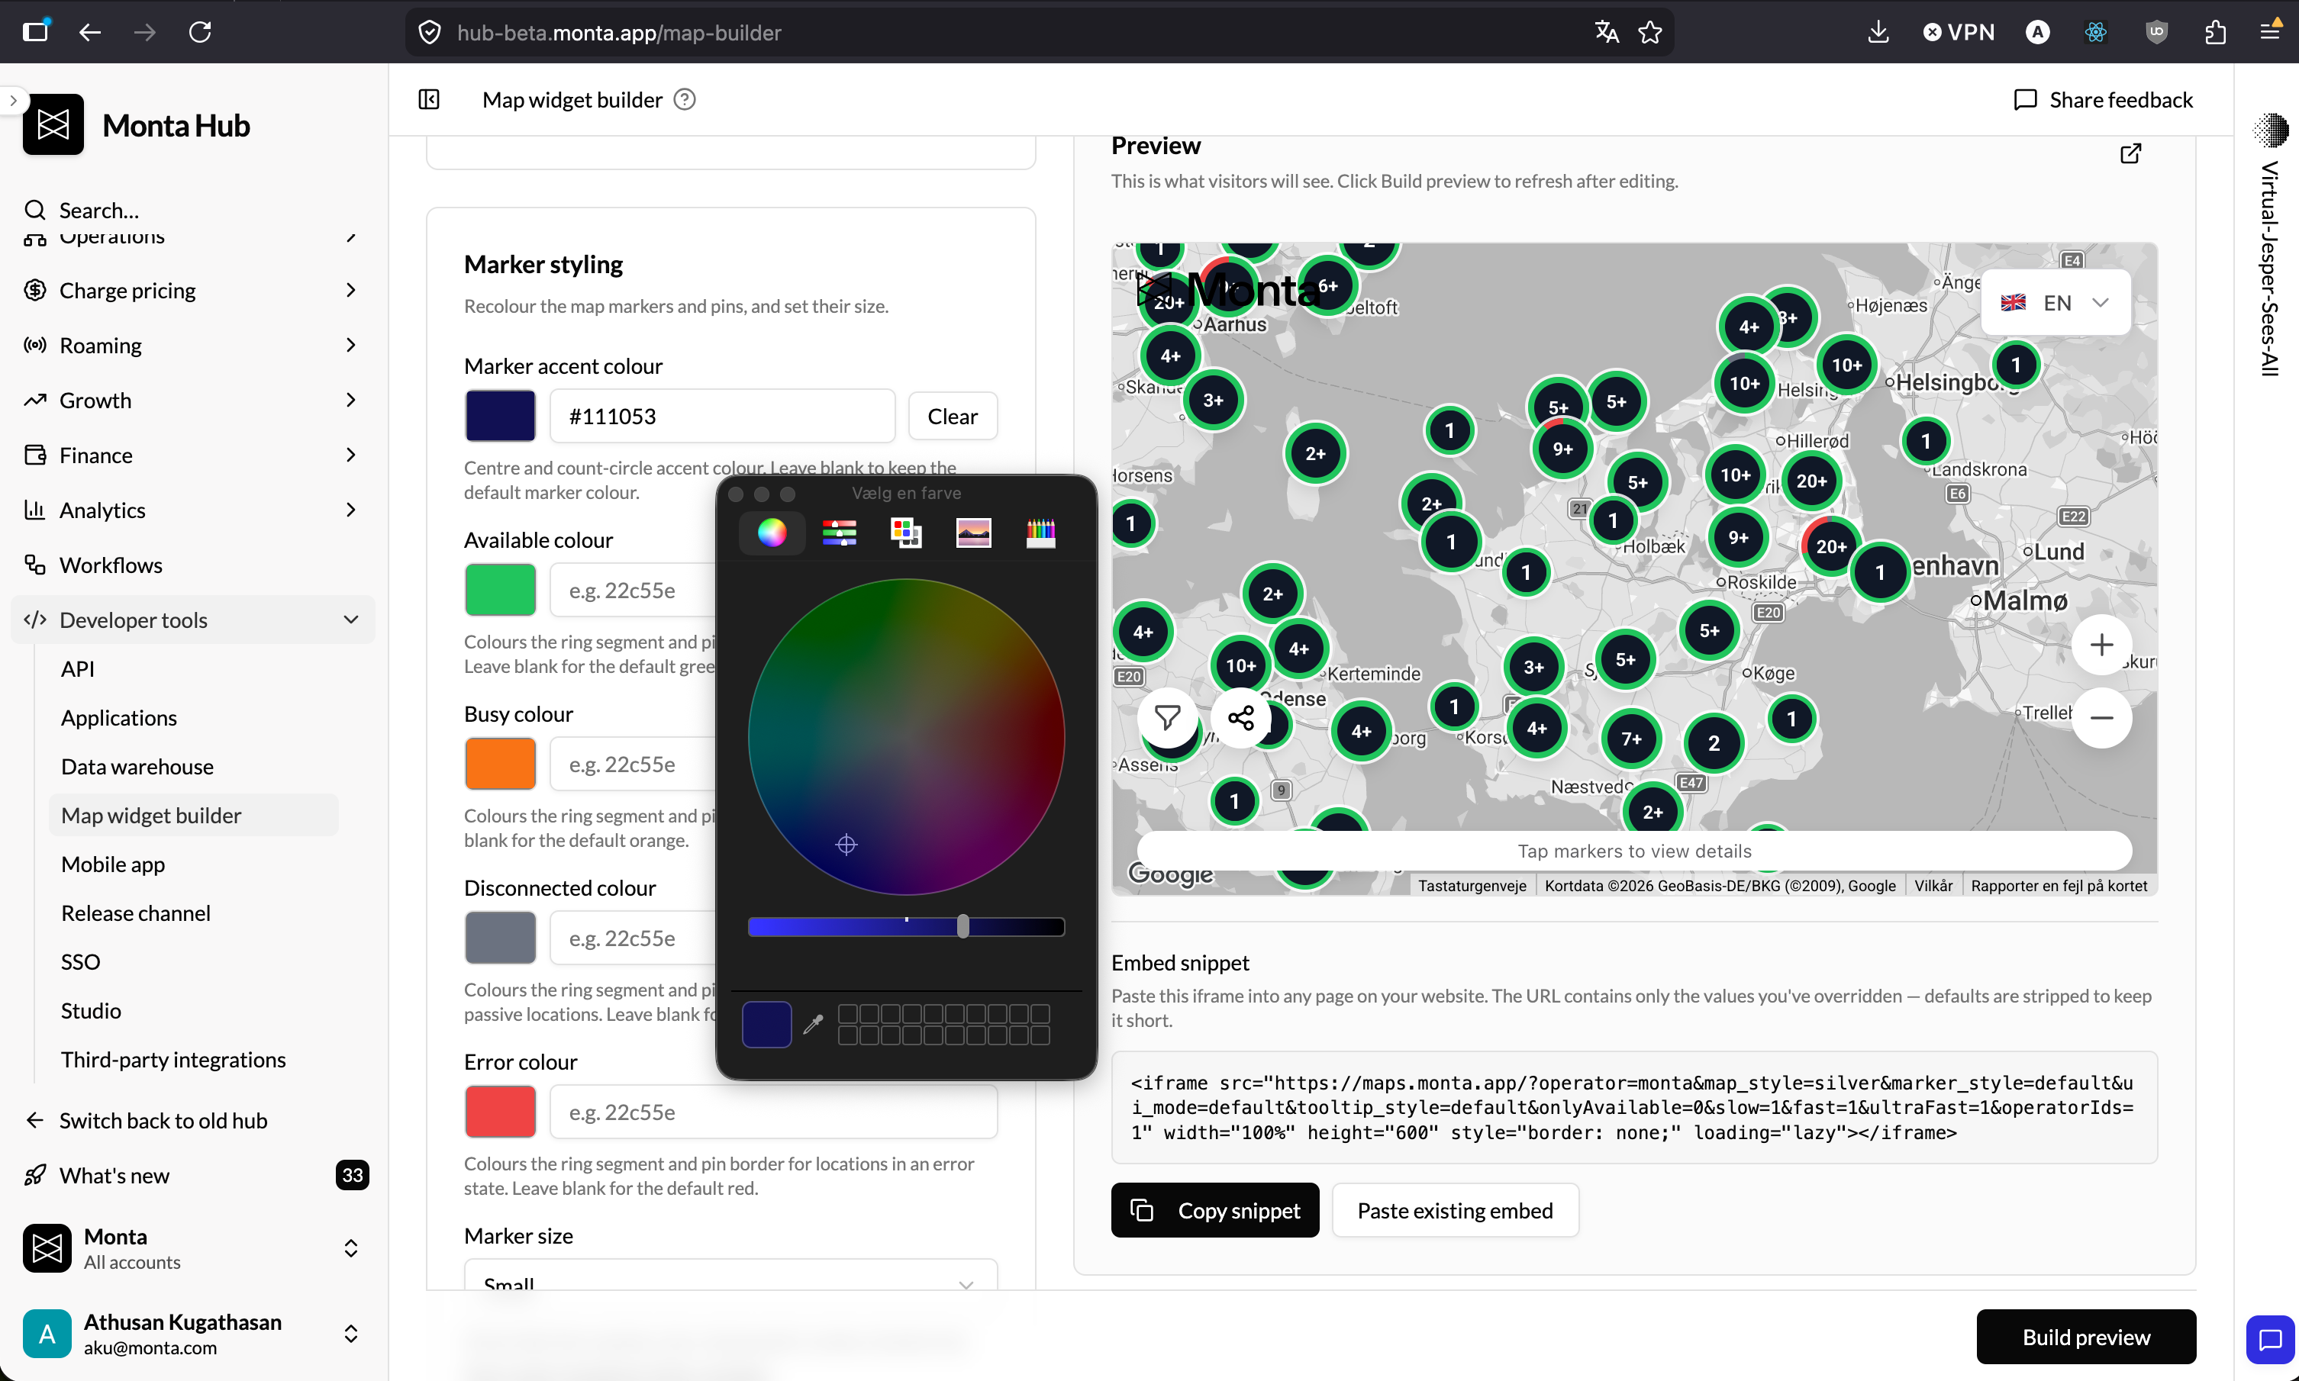Viewport: 2299px width, 1381px height.
Task: Clear the marker accent colour
Action: coord(952,416)
